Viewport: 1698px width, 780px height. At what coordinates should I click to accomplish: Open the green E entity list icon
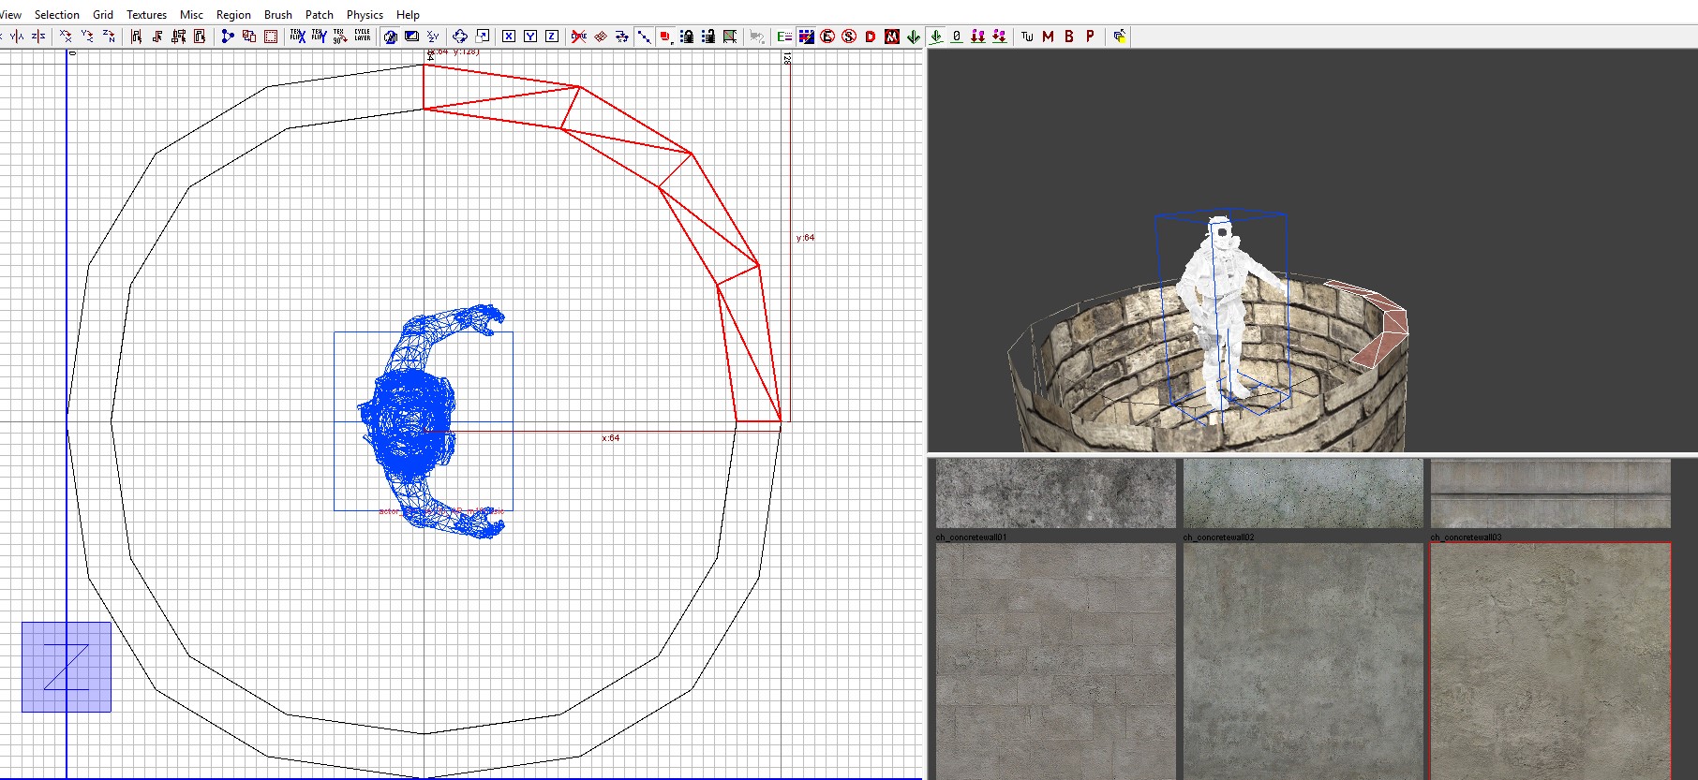click(784, 37)
